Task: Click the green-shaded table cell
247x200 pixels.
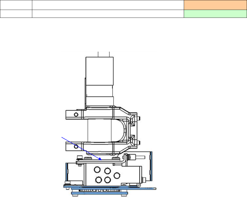Action: coord(215,14)
